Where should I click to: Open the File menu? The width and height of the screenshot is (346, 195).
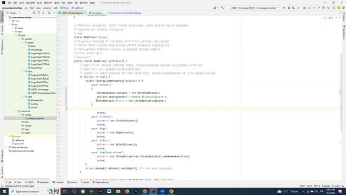[x=10, y=3]
